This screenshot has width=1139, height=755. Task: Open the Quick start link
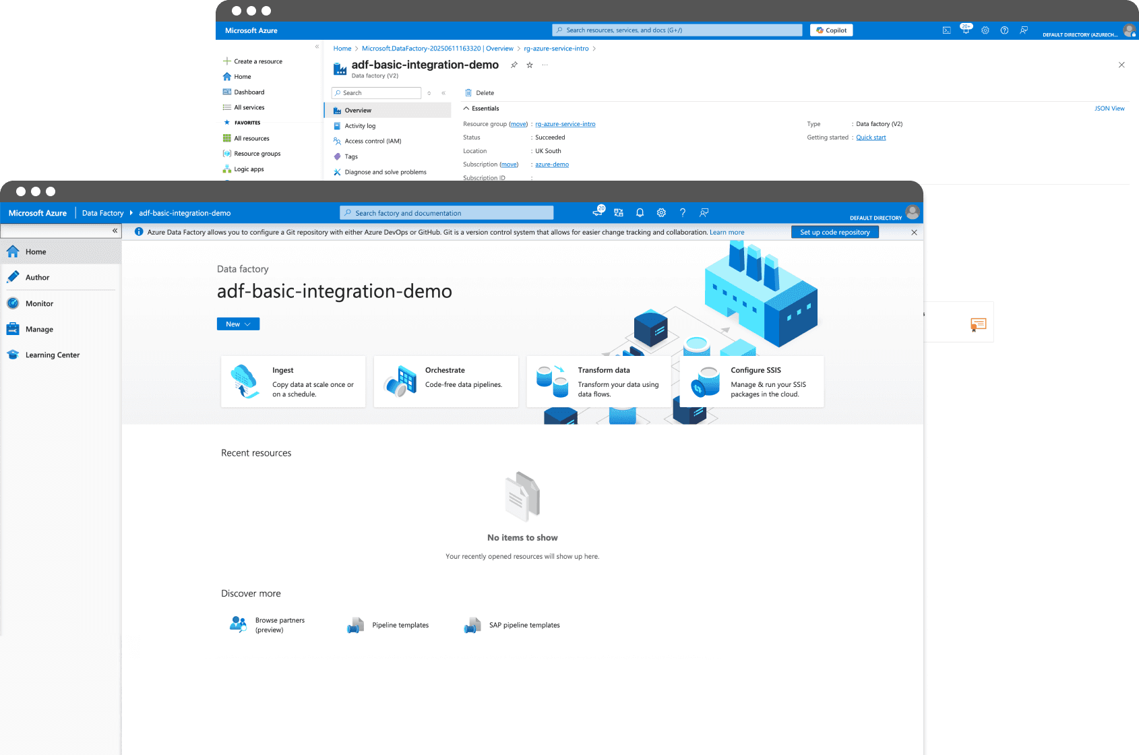tap(871, 138)
